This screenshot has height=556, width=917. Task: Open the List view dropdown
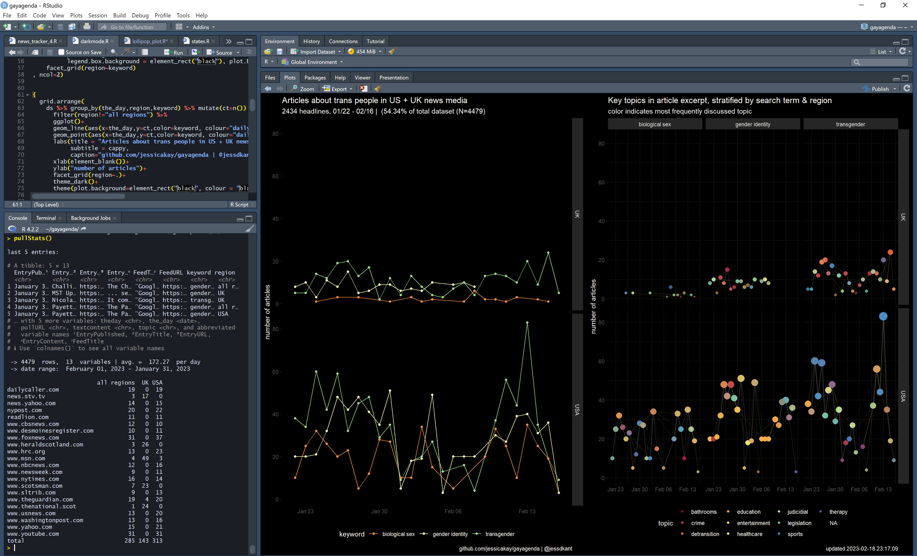(881, 51)
